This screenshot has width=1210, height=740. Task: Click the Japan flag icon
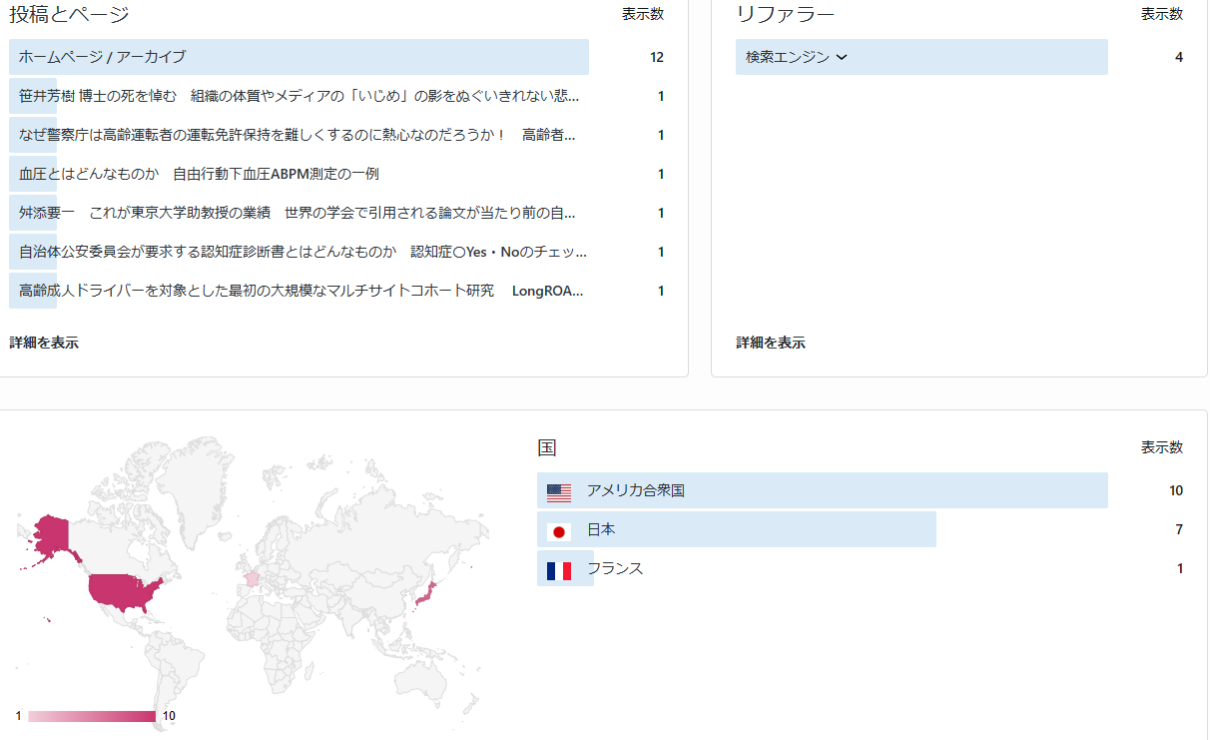[x=559, y=530]
